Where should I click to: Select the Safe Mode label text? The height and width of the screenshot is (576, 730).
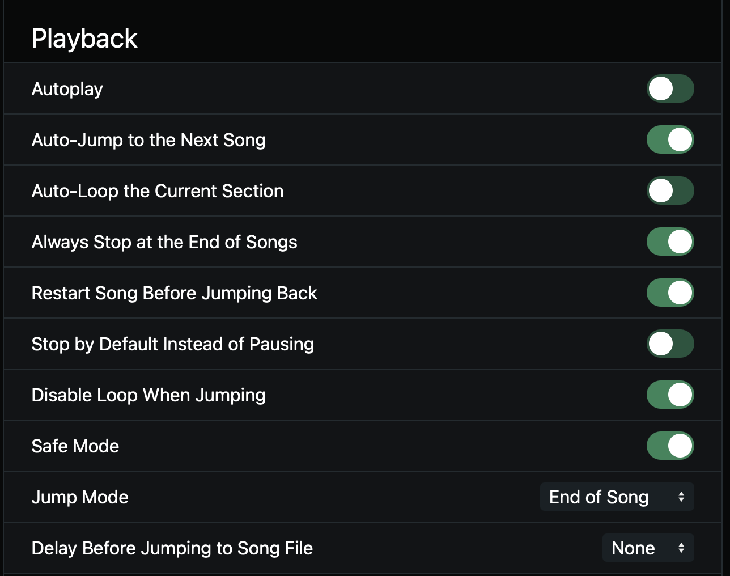click(75, 446)
